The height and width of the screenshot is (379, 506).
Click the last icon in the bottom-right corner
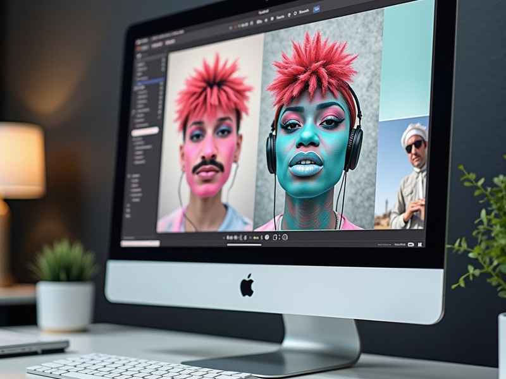click(x=420, y=244)
